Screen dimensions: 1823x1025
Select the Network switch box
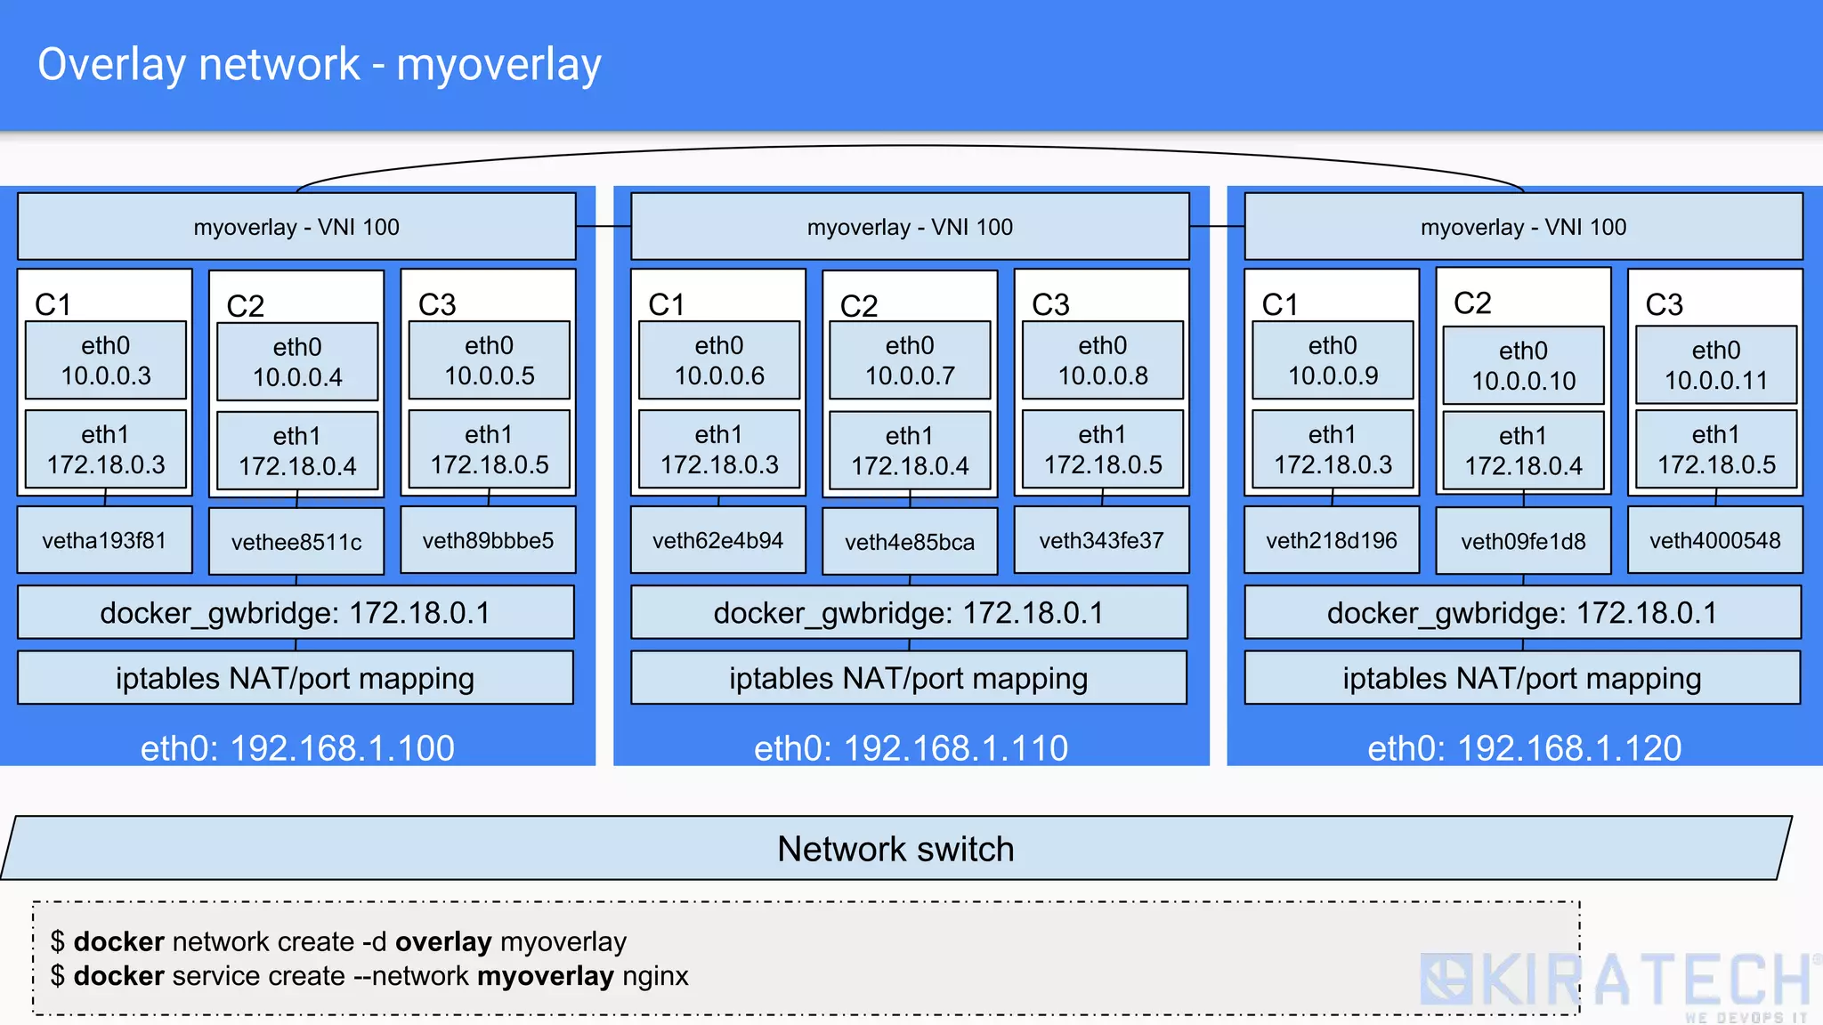click(895, 849)
